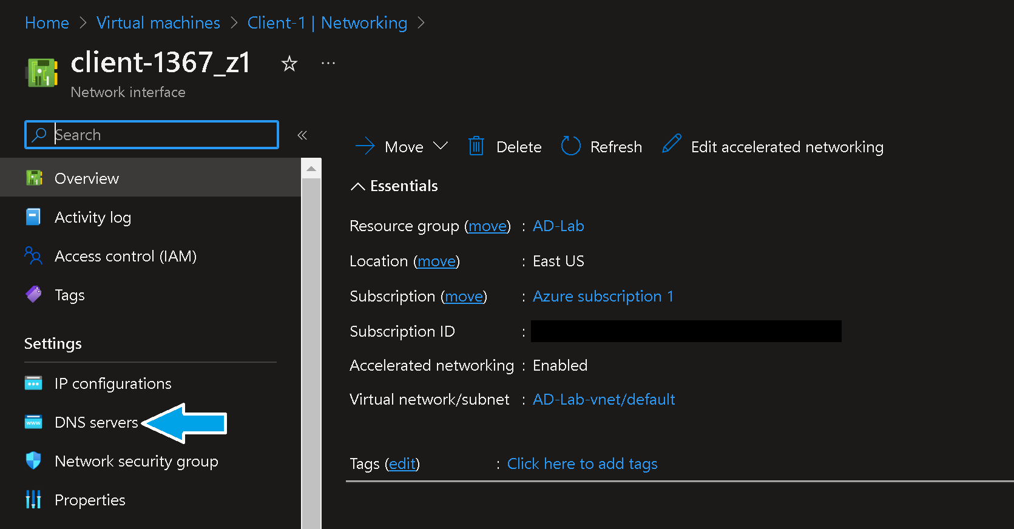Collapse the sidebar with double chevron

coord(302,135)
